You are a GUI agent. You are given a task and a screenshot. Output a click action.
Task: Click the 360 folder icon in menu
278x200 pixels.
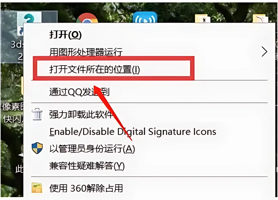37,188
